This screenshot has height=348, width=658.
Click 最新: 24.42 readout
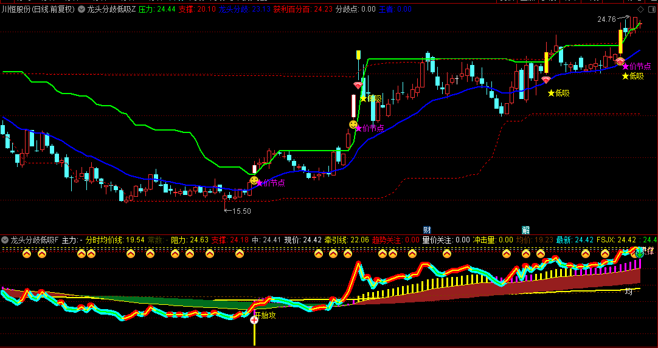575,241
